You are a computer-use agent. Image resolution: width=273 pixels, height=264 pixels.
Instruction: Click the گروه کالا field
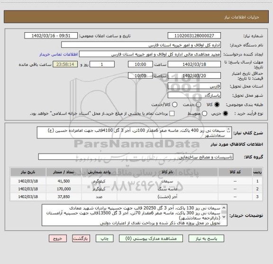click(136, 157)
